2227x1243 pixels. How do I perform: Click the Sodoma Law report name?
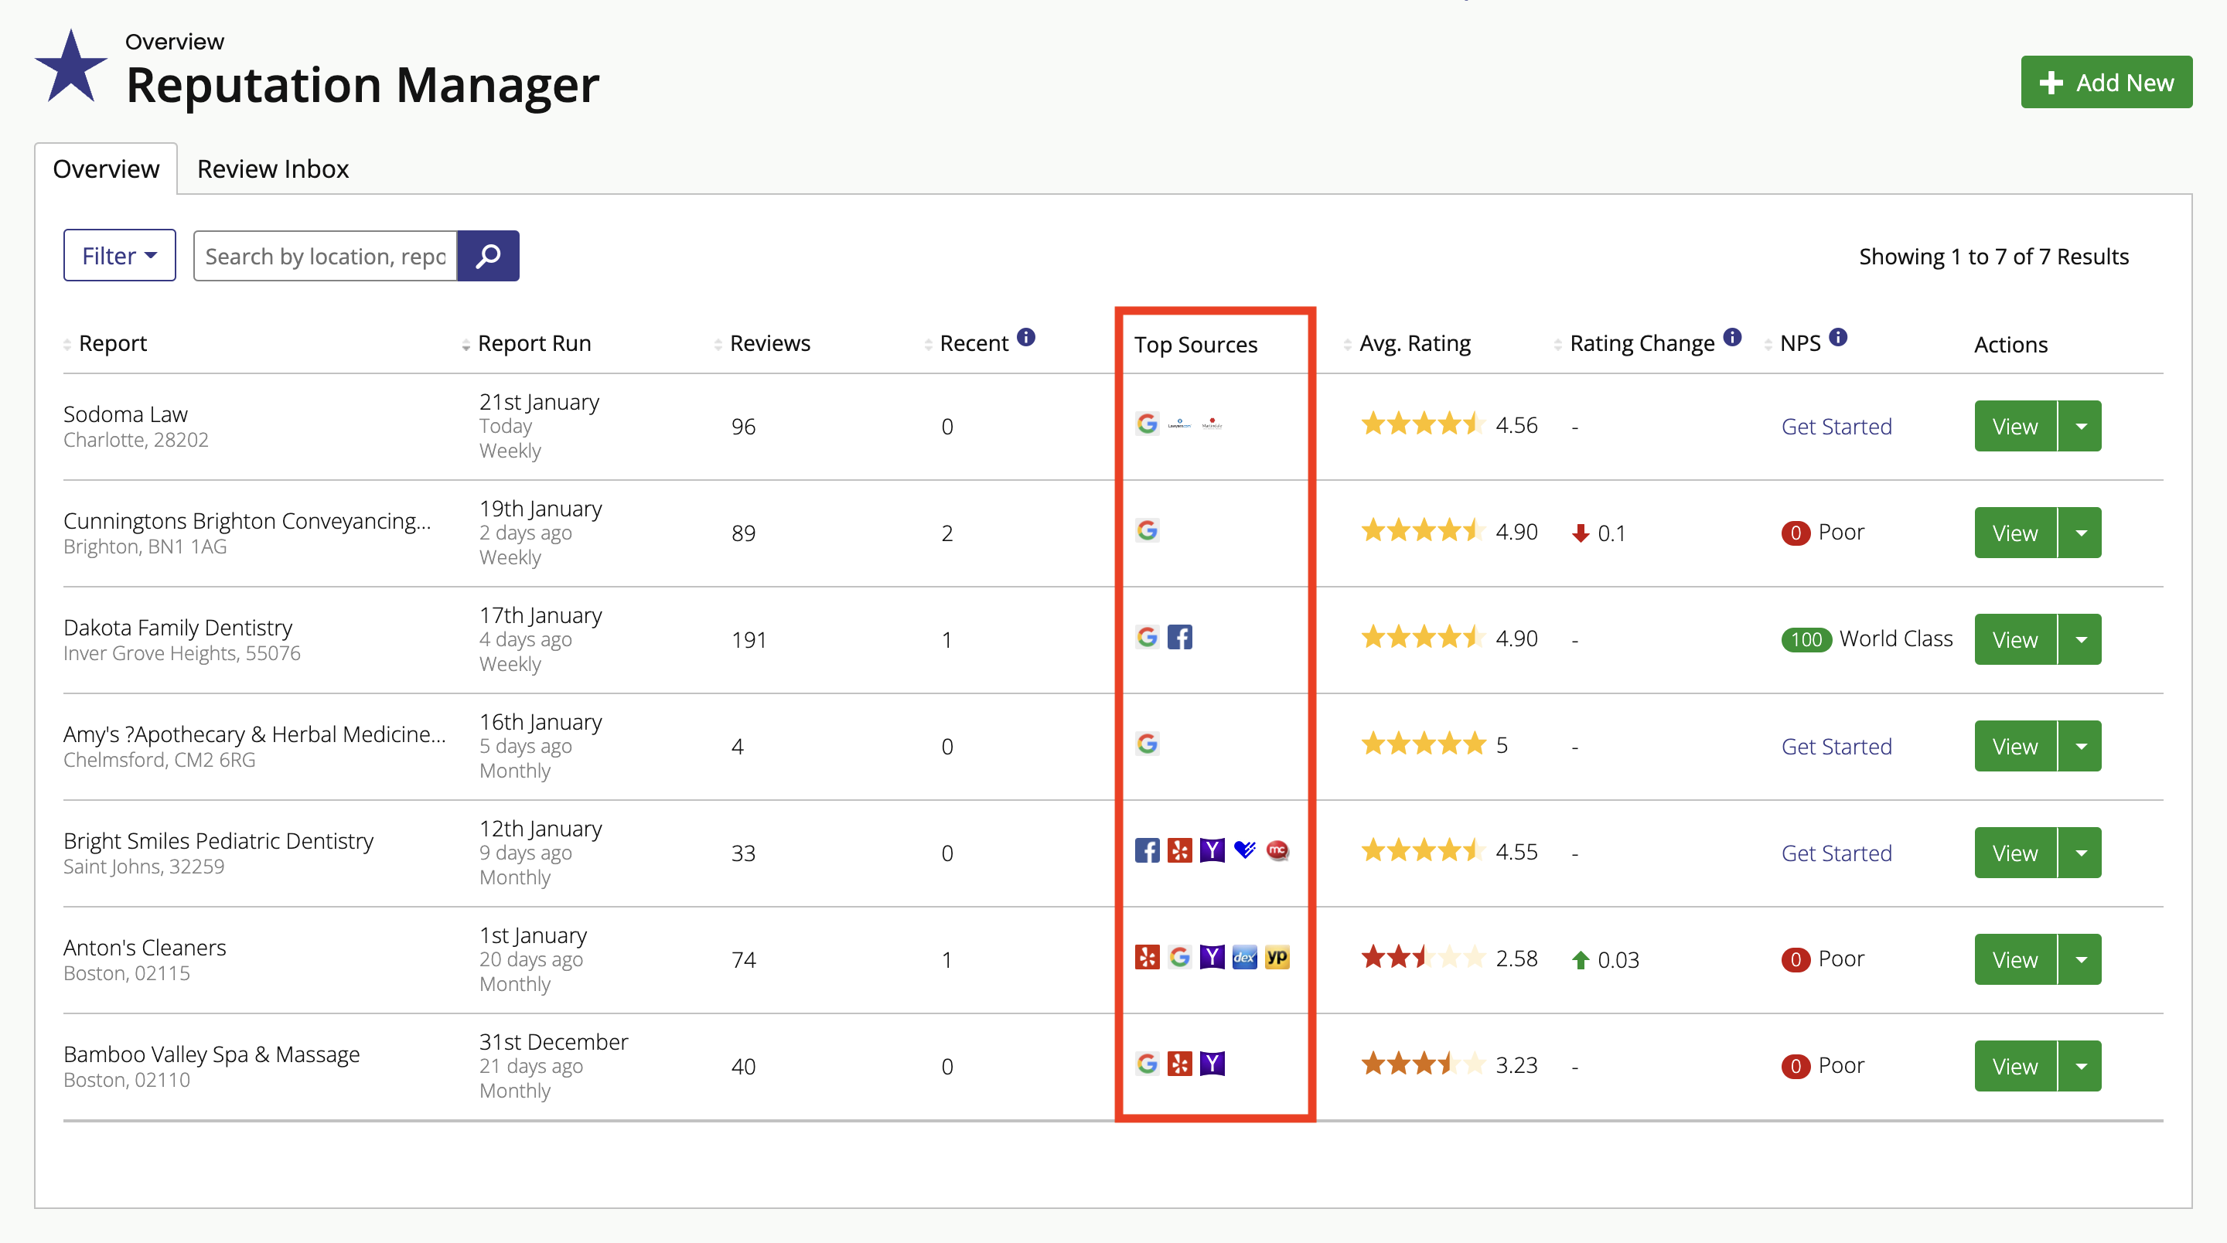pos(125,414)
